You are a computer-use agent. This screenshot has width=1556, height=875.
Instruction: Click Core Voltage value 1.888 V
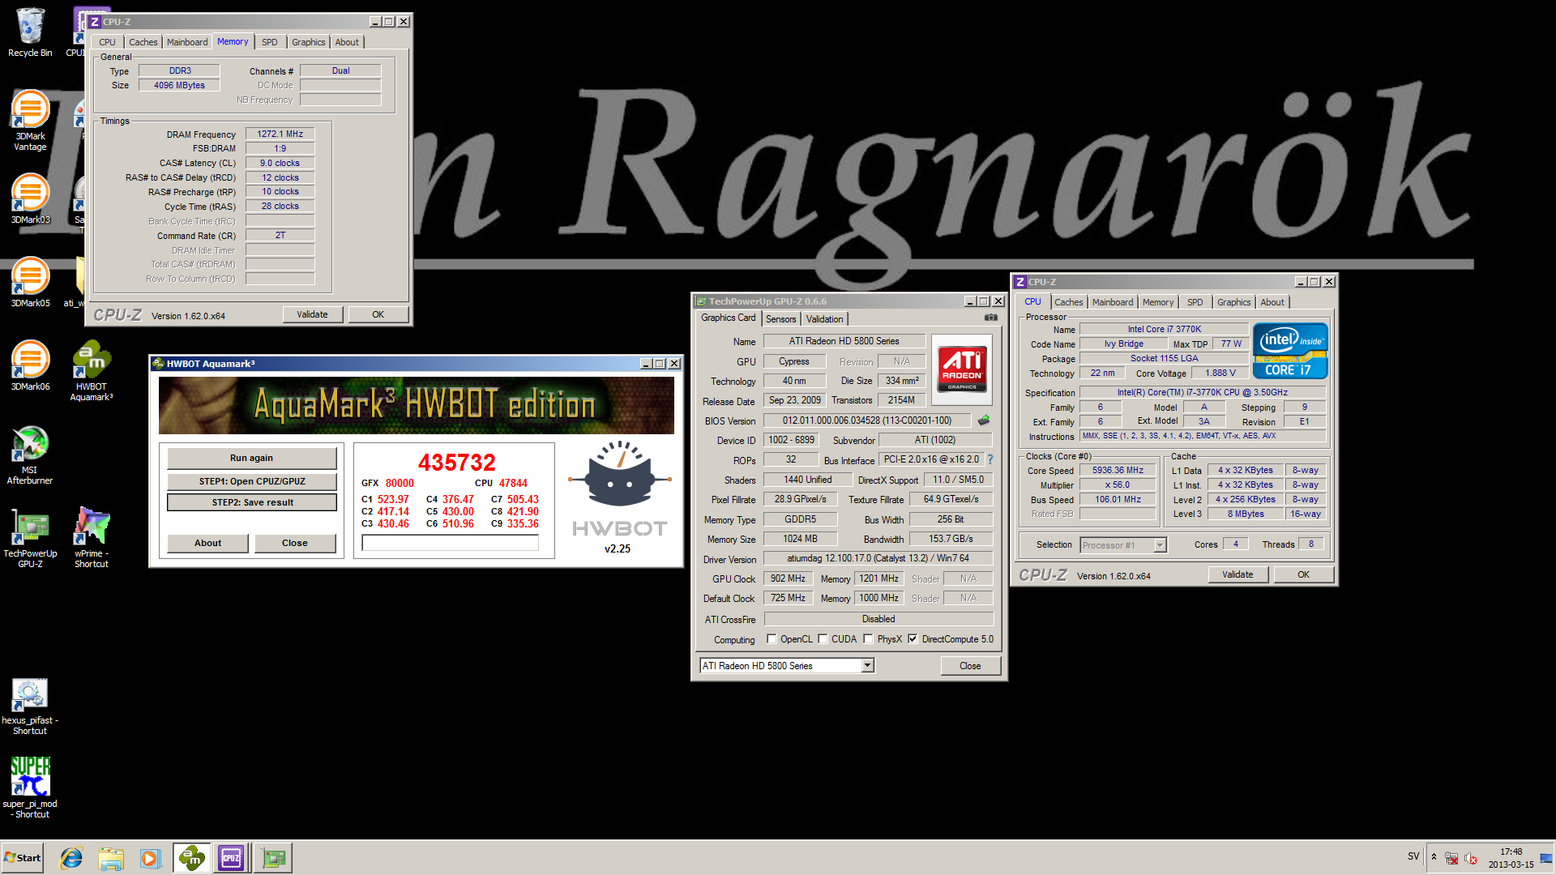pyautogui.click(x=1220, y=373)
